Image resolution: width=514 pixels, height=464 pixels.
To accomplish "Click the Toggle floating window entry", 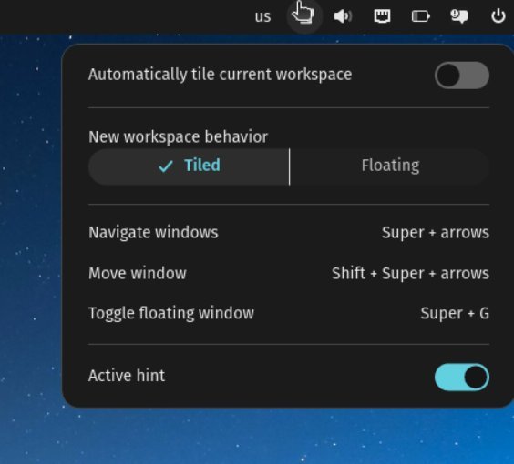I will click(289, 314).
